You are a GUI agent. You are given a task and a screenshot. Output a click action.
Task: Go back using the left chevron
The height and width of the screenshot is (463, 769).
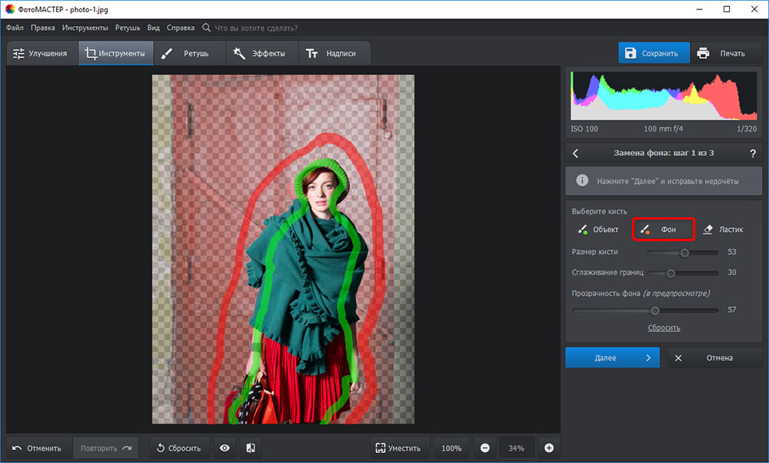576,154
